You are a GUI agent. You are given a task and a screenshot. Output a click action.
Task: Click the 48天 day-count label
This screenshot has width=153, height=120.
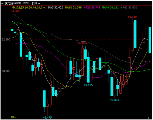coord(13,117)
